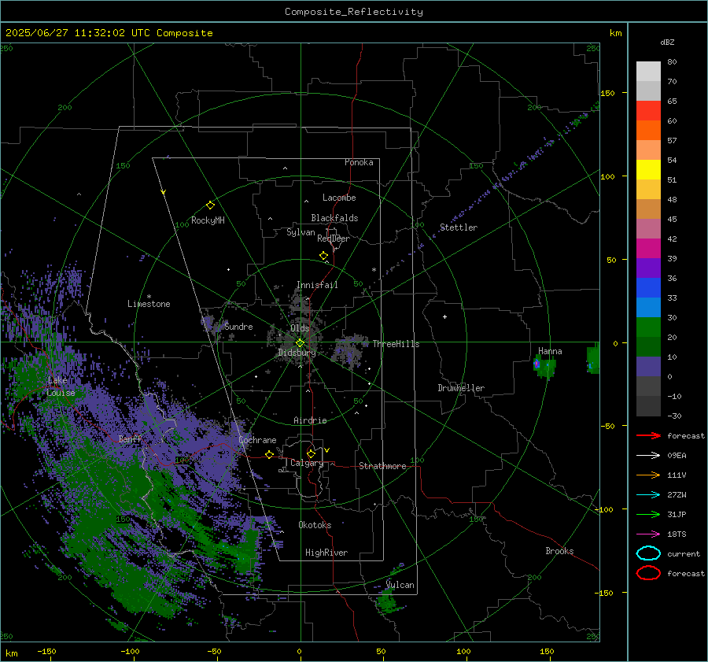708x662 pixels.
Task: Click the magenta 18TS arrow legend icon
Action: (x=648, y=534)
